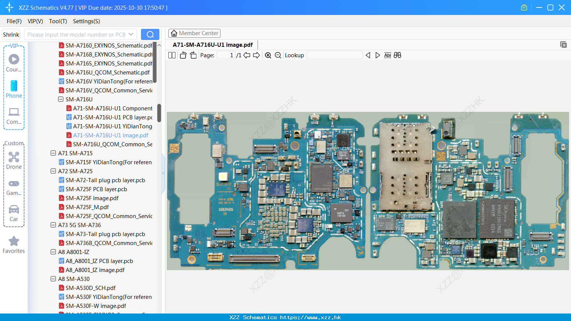571x321 pixels.
Task: Open A8_A8001_IZ PCB layer.pcb
Action: click(96, 261)
